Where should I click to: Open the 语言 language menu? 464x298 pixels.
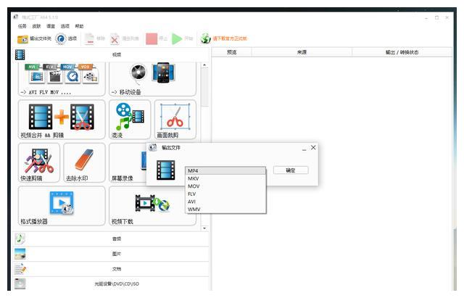(51, 26)
